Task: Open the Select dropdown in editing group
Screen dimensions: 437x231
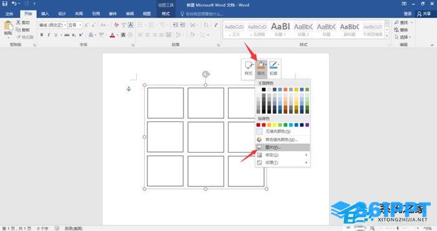Action: [403, 37]
